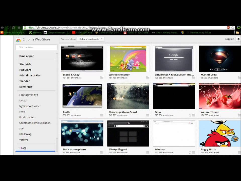The height and width of the screenshot is (181, 241).
Task: Select the Produktivitet category
Action: tap(27, 117)
